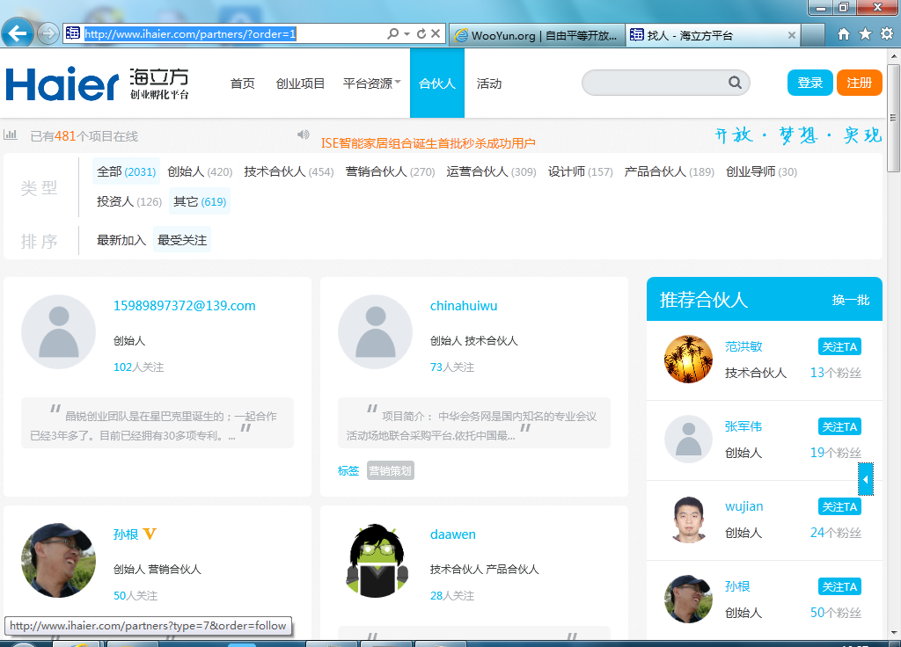This screenshot has height=647, width=901.
Task: Filter by 创业导师 (30) type
Action: 761,171
